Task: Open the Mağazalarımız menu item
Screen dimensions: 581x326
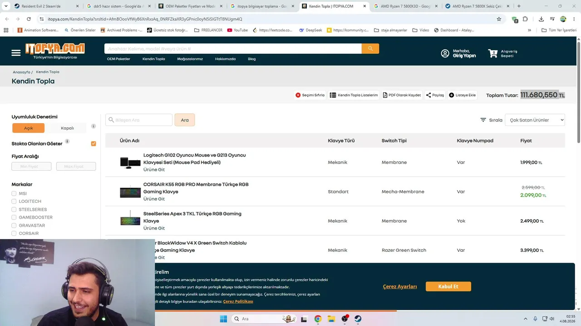Action: 190,59
